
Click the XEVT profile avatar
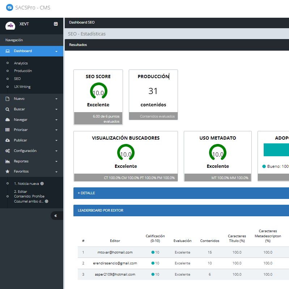10,26
